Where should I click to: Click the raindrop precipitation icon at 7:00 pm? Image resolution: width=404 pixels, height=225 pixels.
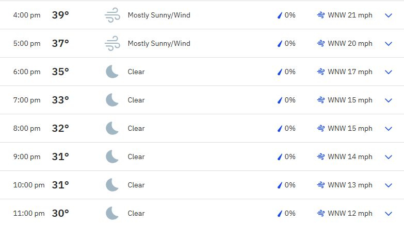(x=280, y=100)
